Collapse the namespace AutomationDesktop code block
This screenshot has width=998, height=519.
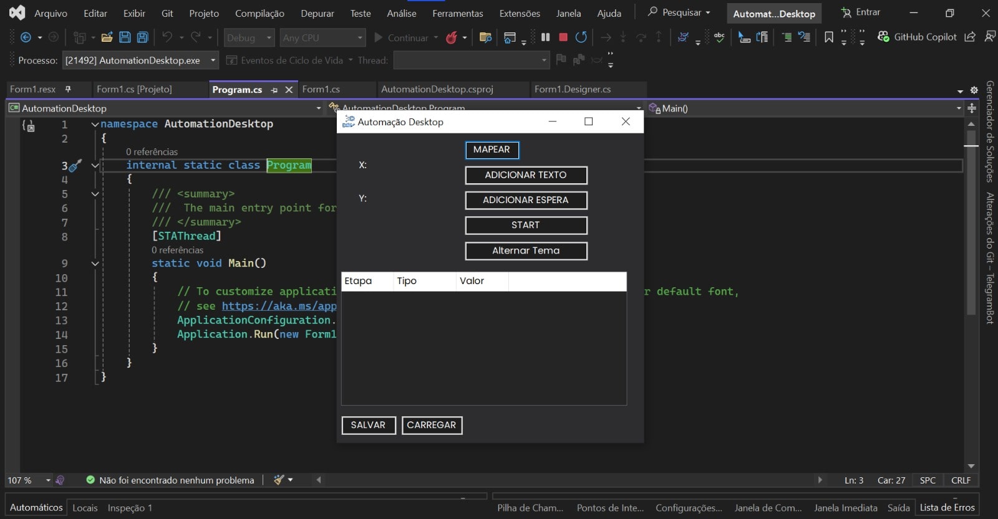coord(95,124)
